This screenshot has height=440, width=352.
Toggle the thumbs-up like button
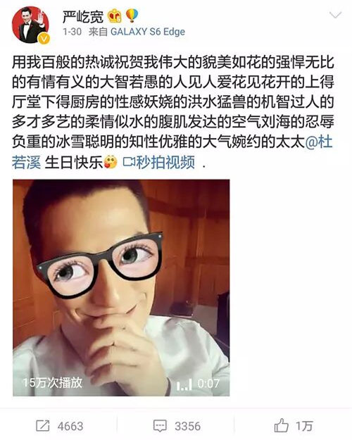pyautogui.click(x=282, y=425)
